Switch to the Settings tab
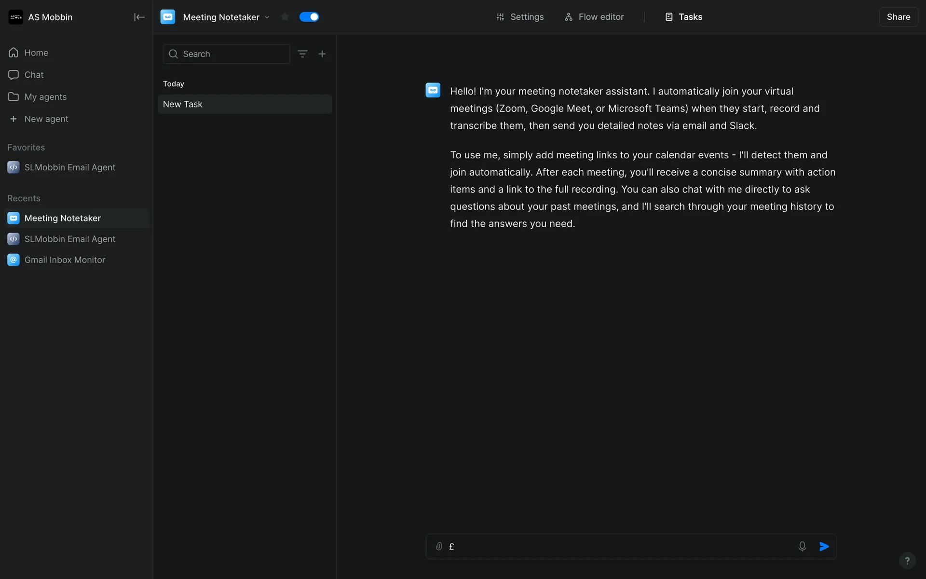Image resolution: width=926 pixels, height=579 pixels. click(x=520, y=17)
